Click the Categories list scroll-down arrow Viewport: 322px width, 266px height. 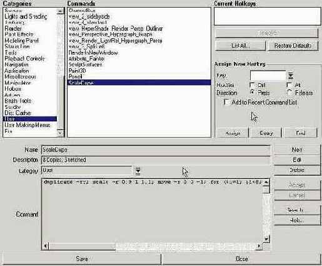(x=60, y=133)
